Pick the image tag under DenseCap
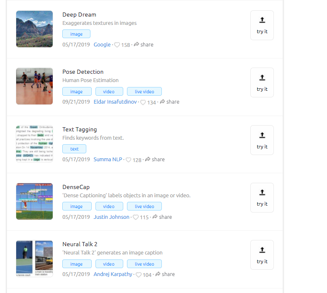Viewport: 327px width, 293px height. click(x=77, y=206)
